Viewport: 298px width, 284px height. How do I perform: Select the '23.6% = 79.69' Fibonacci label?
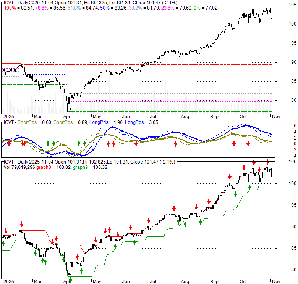click(x=177, y=8)
